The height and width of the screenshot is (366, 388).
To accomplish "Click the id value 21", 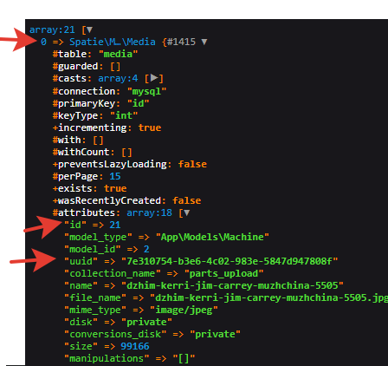I will coord(115,225).
